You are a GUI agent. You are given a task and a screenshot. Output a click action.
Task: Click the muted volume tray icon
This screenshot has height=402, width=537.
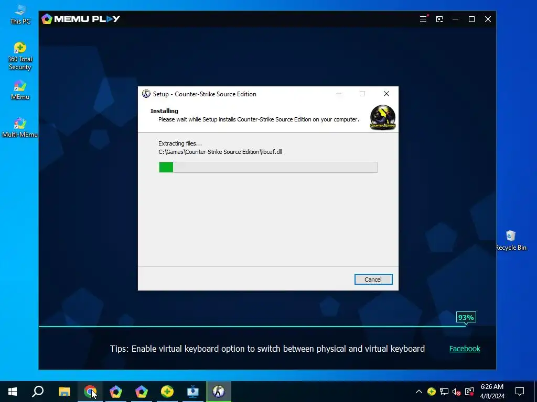click(x=457, y=392)
